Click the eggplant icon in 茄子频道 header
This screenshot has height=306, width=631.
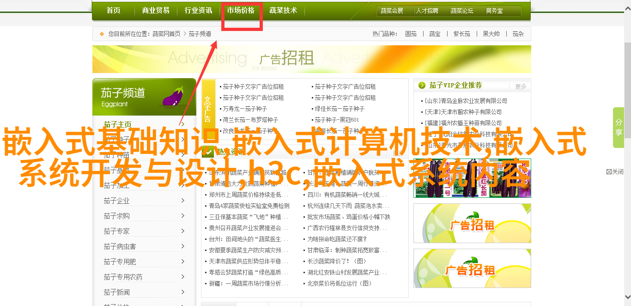[x=173, y=97]
